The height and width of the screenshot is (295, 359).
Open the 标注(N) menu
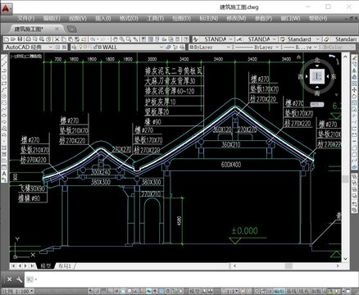[209, 18]
